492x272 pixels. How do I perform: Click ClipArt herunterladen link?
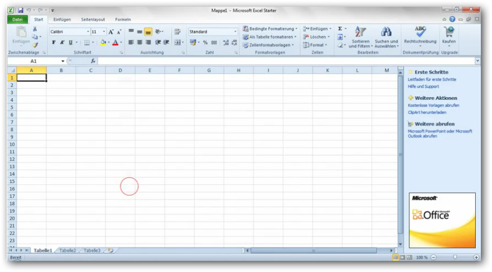pos(427,112)
